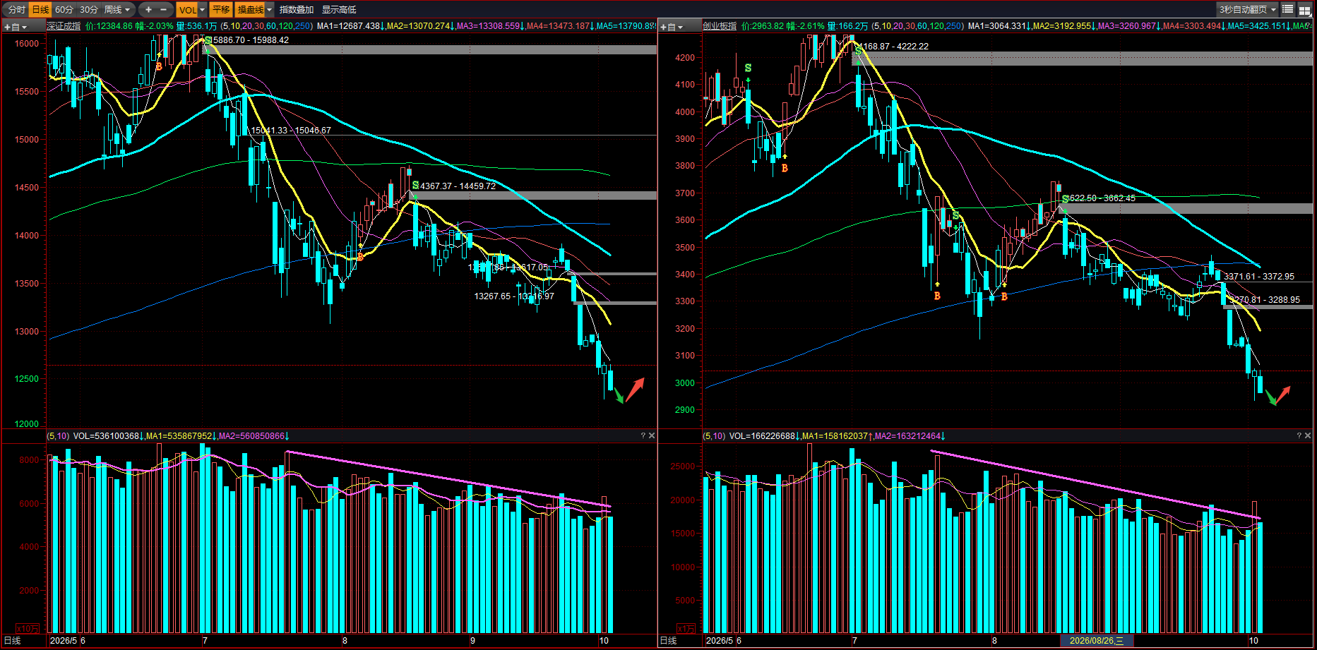Zoom in with the plus button
The width and height of the screenshot is (1317, 650).
pyautogui.click(x=148, y=9)
